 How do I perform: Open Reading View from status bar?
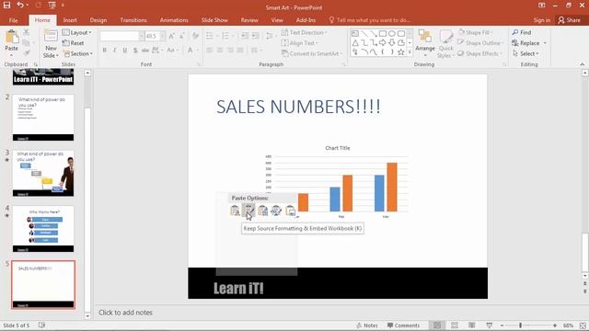coord(472,325)
